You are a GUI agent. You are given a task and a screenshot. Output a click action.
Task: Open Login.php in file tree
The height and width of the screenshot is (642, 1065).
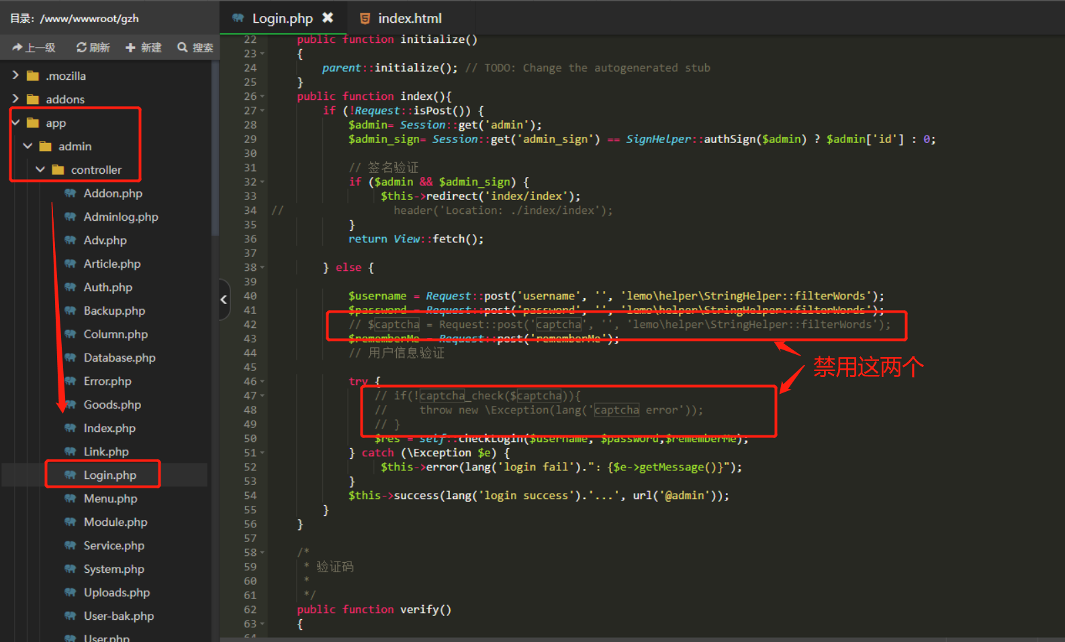click(x=109, y=475)
